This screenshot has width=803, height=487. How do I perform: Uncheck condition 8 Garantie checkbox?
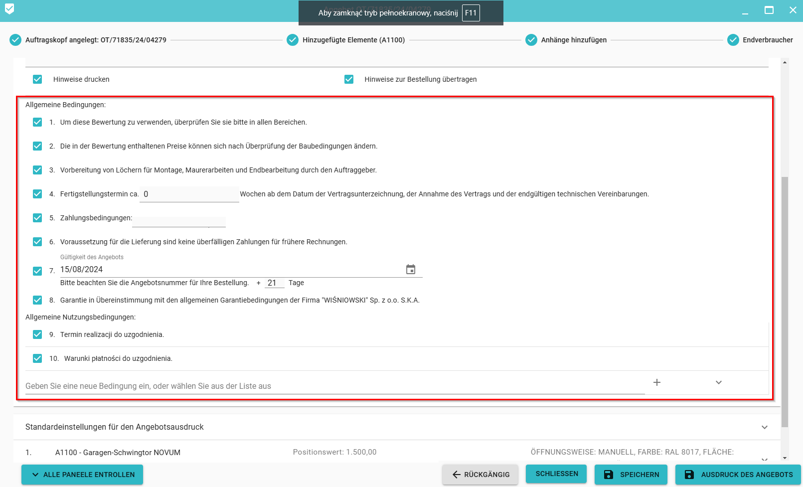[37, 300]
